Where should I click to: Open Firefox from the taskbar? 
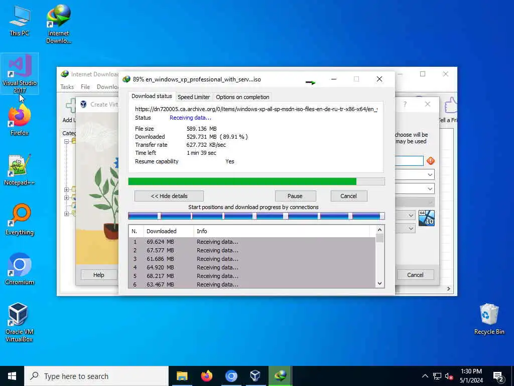206,376
